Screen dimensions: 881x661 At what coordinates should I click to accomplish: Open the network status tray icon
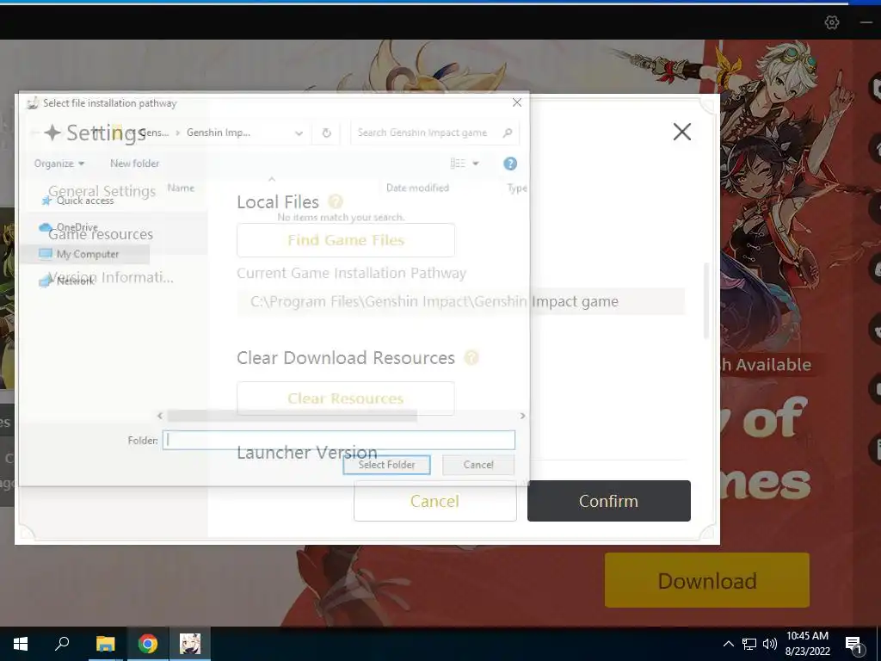[x=749, y=644]
